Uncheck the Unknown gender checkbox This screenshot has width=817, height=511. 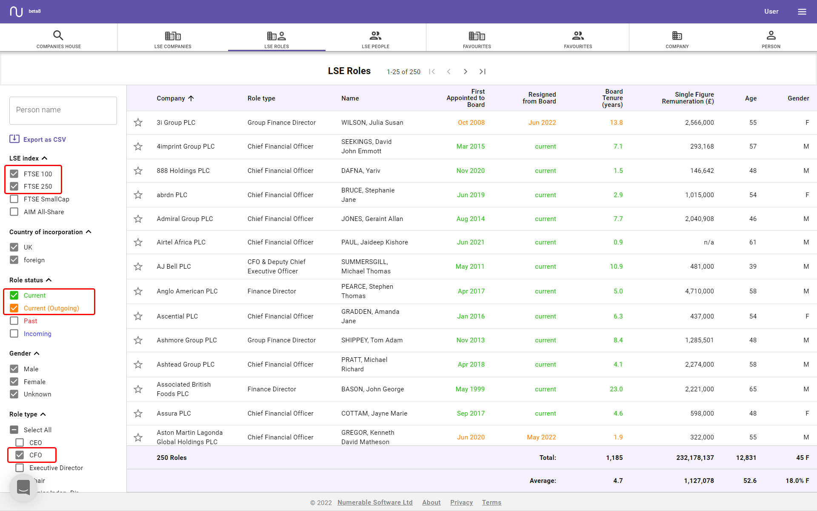(x=14, y=394)
